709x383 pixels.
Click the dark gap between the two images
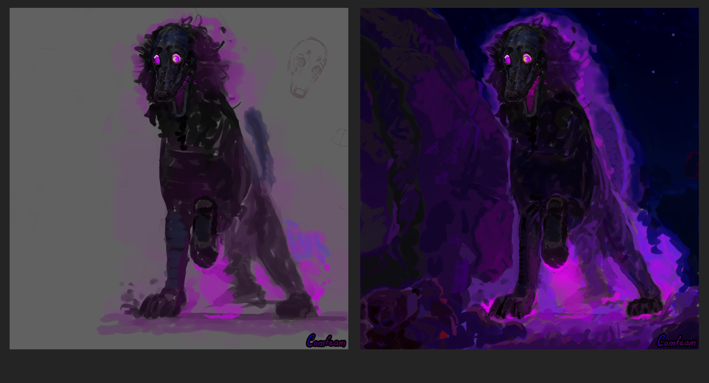(x=354, y=178)
